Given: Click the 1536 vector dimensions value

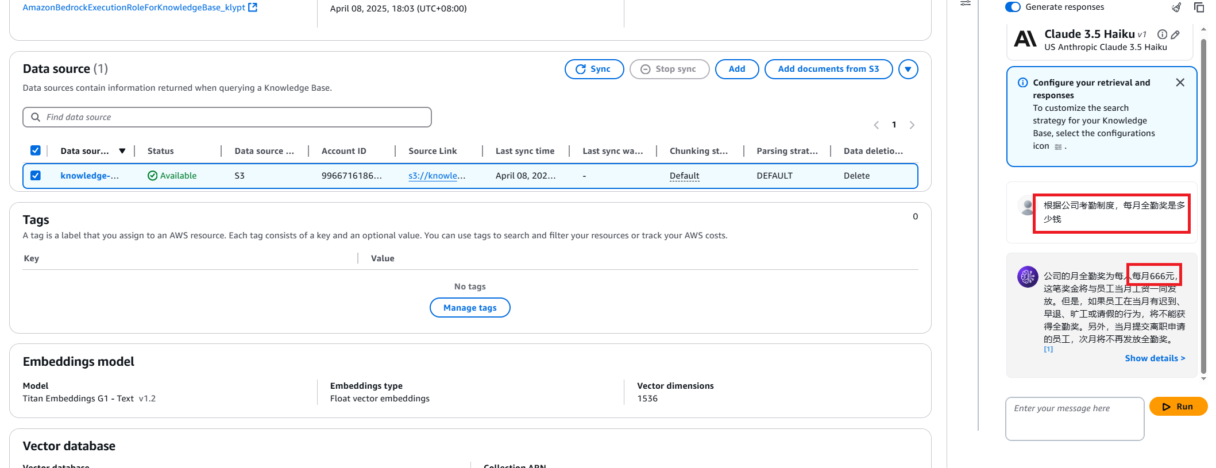Looking at the screenshot, I should coord(647,399).
